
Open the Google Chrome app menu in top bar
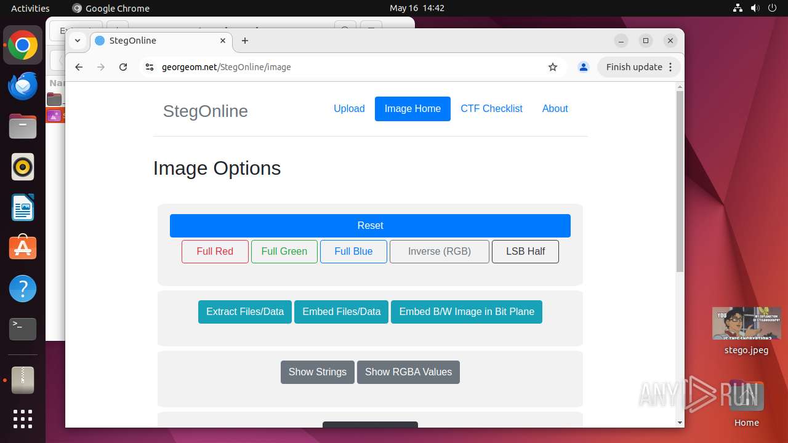pyautogui.click(x=111, y=8)
